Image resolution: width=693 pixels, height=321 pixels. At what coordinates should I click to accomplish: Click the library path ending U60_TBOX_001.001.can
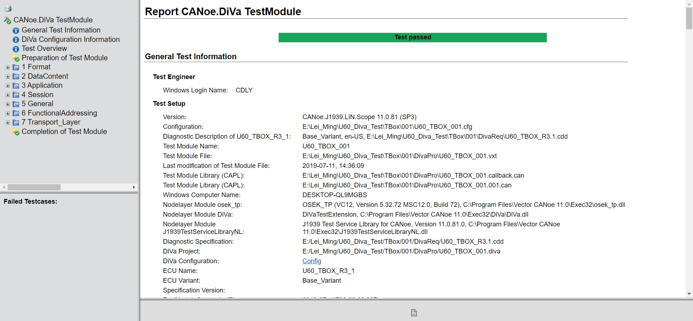click(x=407, y=185)
